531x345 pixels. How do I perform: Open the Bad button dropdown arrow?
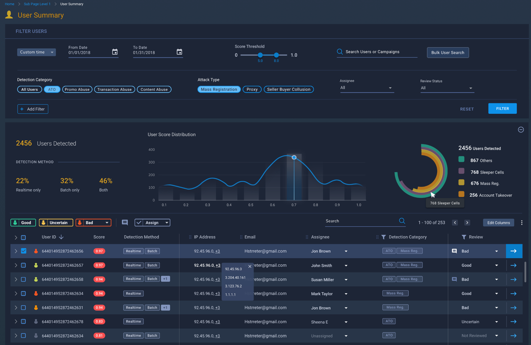[x=107, y=223]
